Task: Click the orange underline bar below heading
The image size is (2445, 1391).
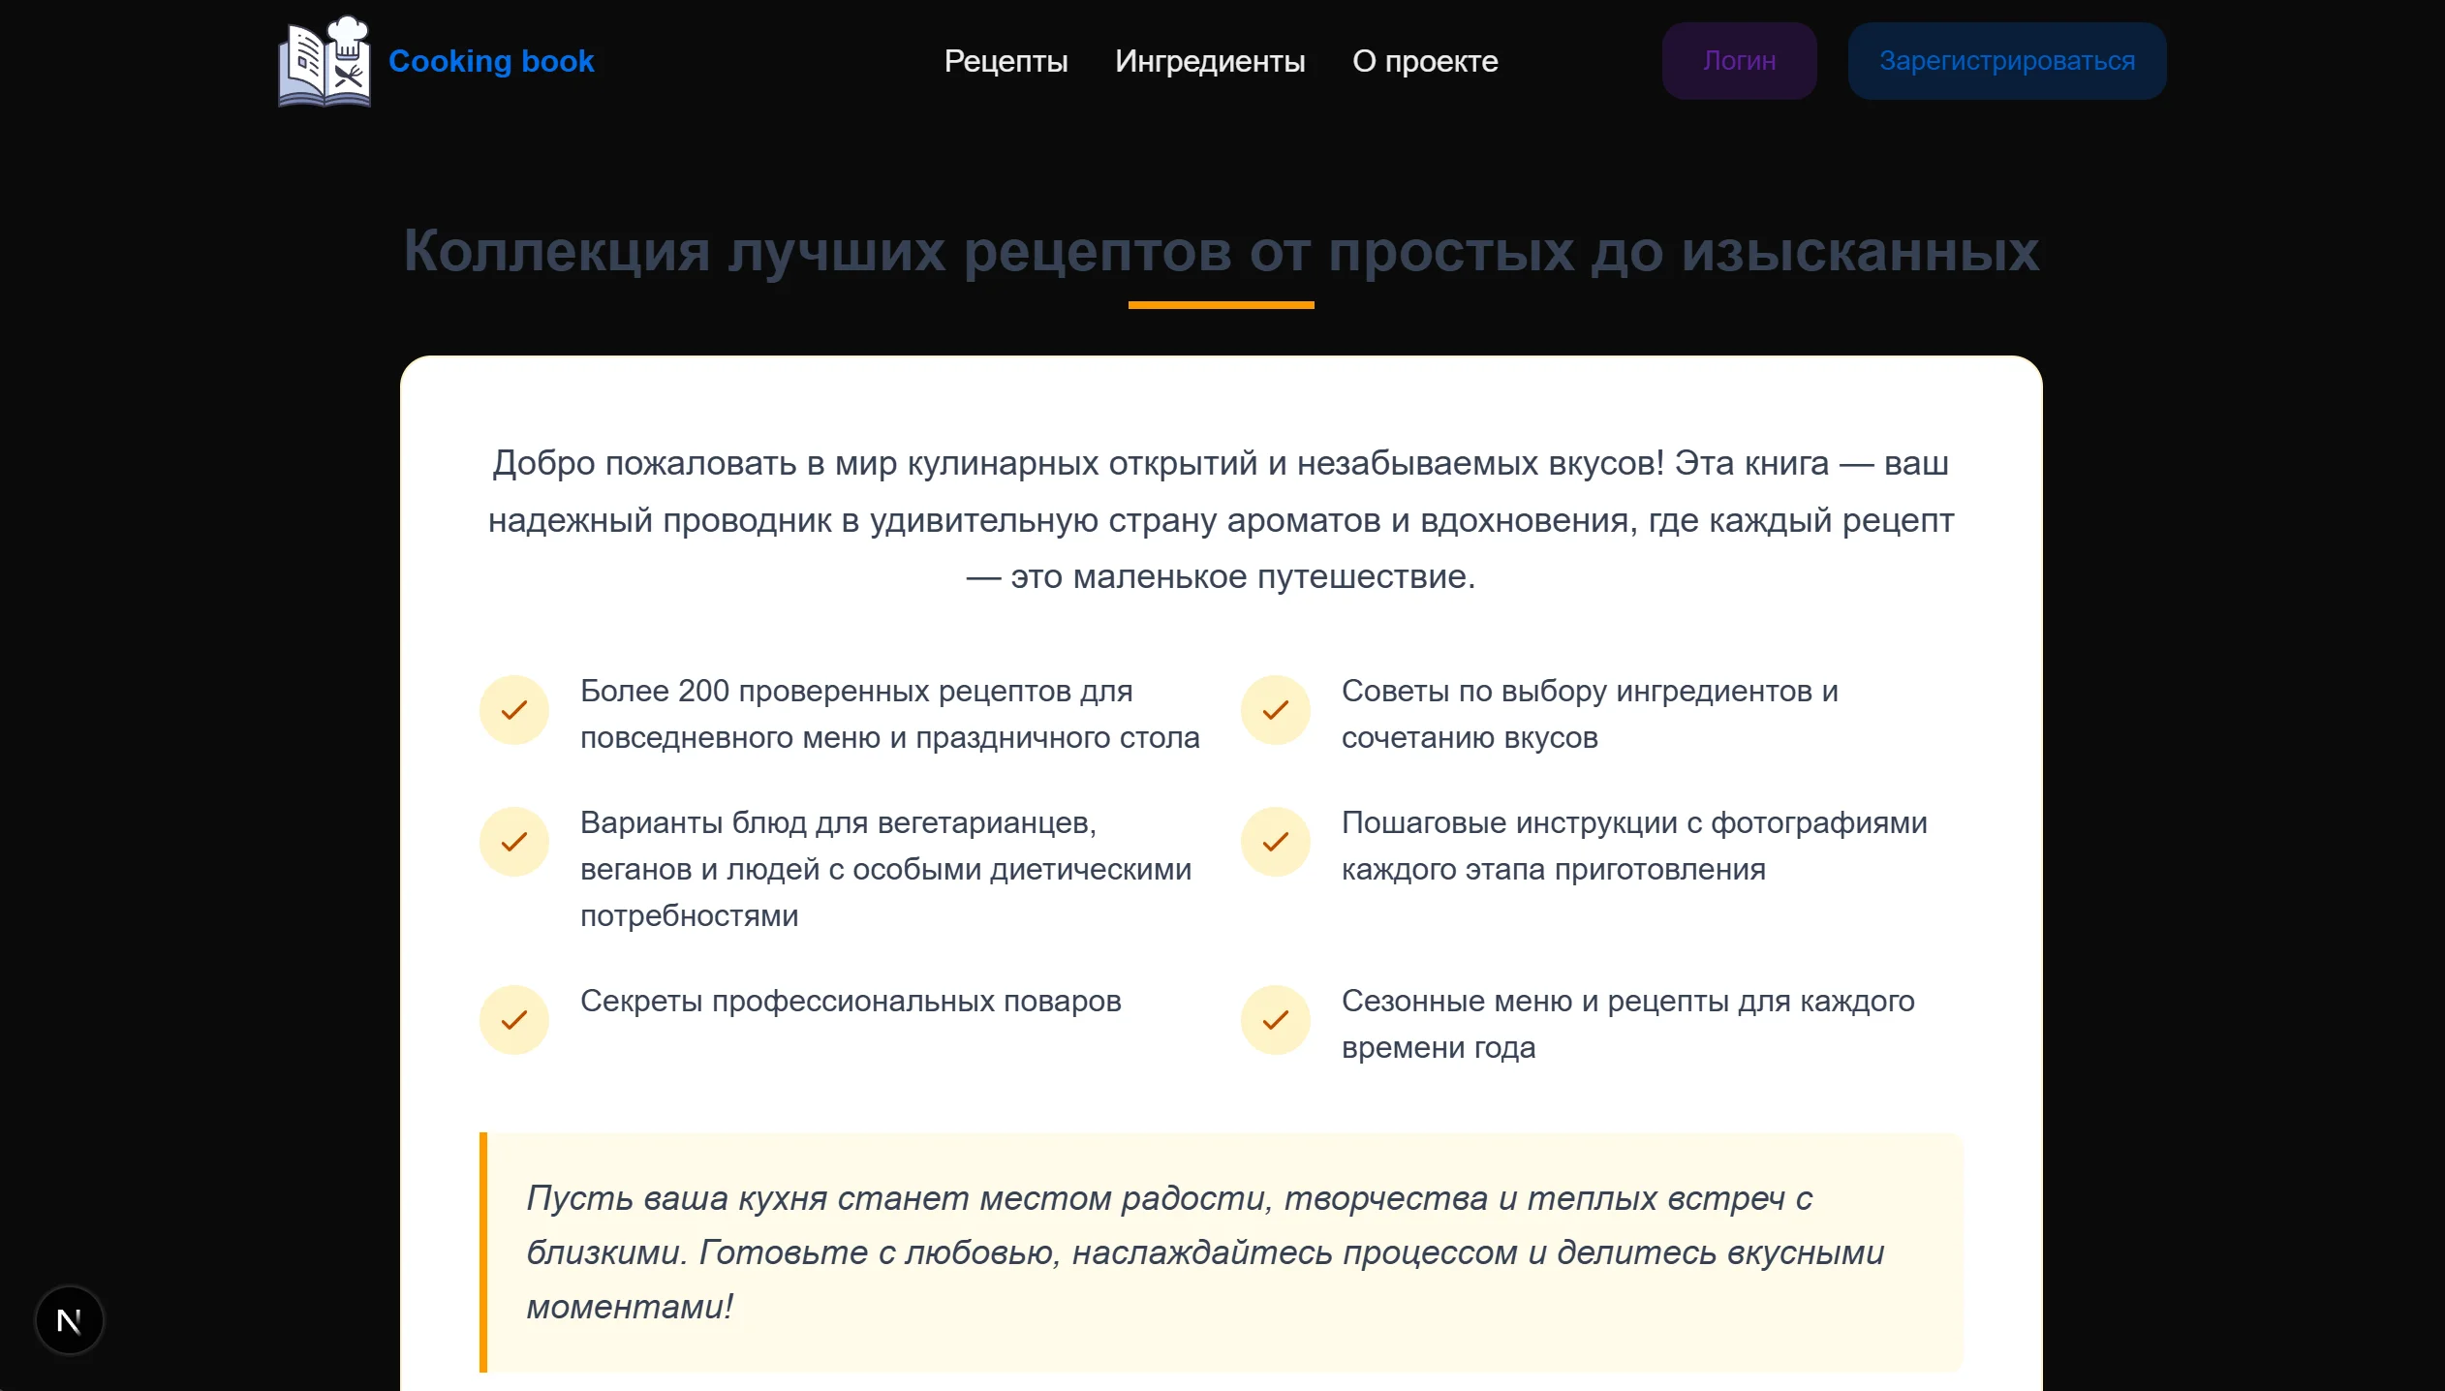Action: tap(1221, 305)
